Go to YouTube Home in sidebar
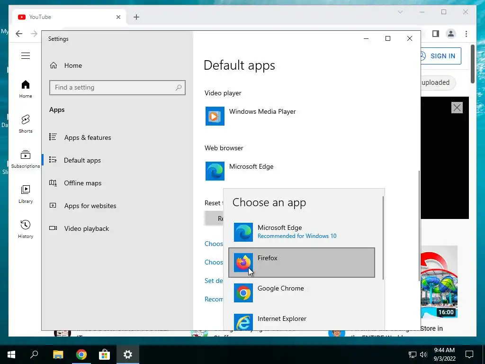This screenshot has width=485, height=364. [x=26, y=89]
